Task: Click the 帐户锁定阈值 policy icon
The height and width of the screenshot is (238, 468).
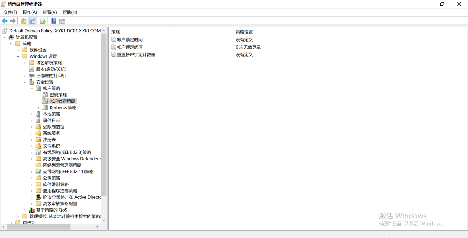Action: coord(114,47)
